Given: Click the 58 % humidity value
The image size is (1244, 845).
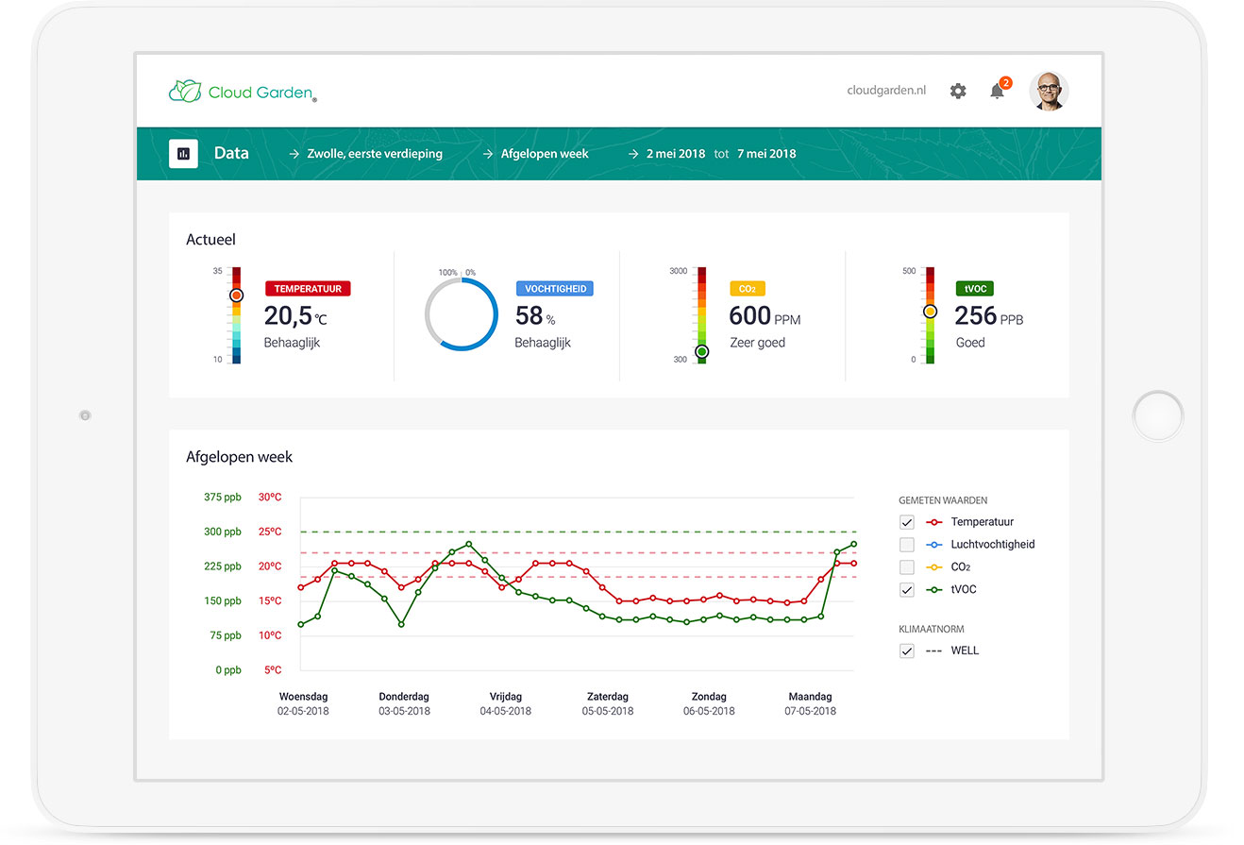Looking at the screenshot, I should pyautogui.click(x=535, y=316).
